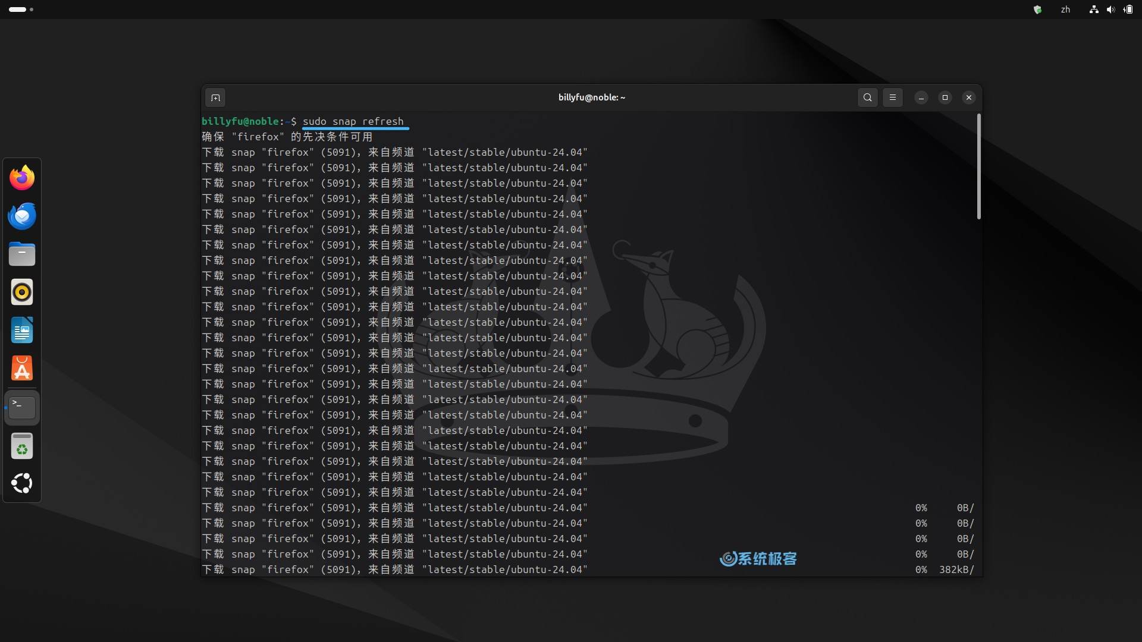Open battery status in system tray

pyautogui.click(x=1128, y=10)
